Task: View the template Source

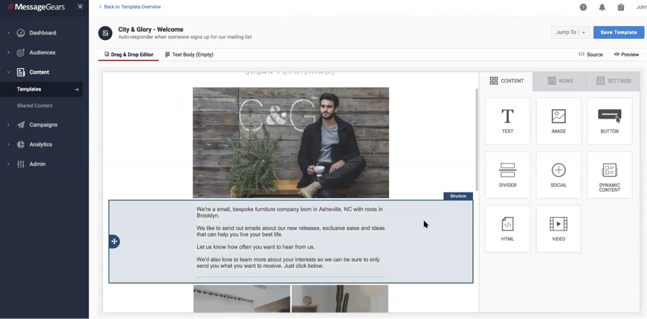Action: [x=590, y=55]
